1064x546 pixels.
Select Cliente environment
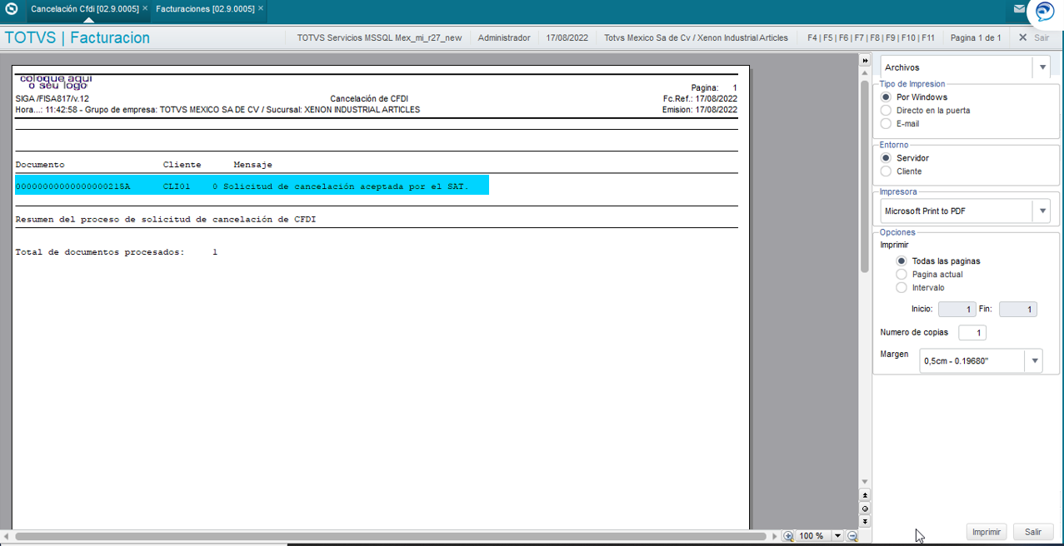887,171
